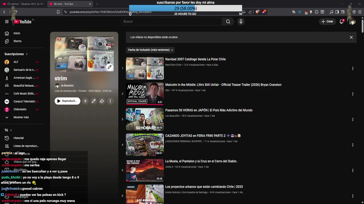The image size is (364, 204).
Task: Open the LOSGOONIES PERSONAL SHOPPER channel
Action: (x=183, y=141)
